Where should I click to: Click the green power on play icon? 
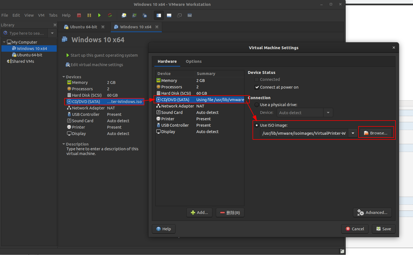pyautogui.click(x=99, y=15)
